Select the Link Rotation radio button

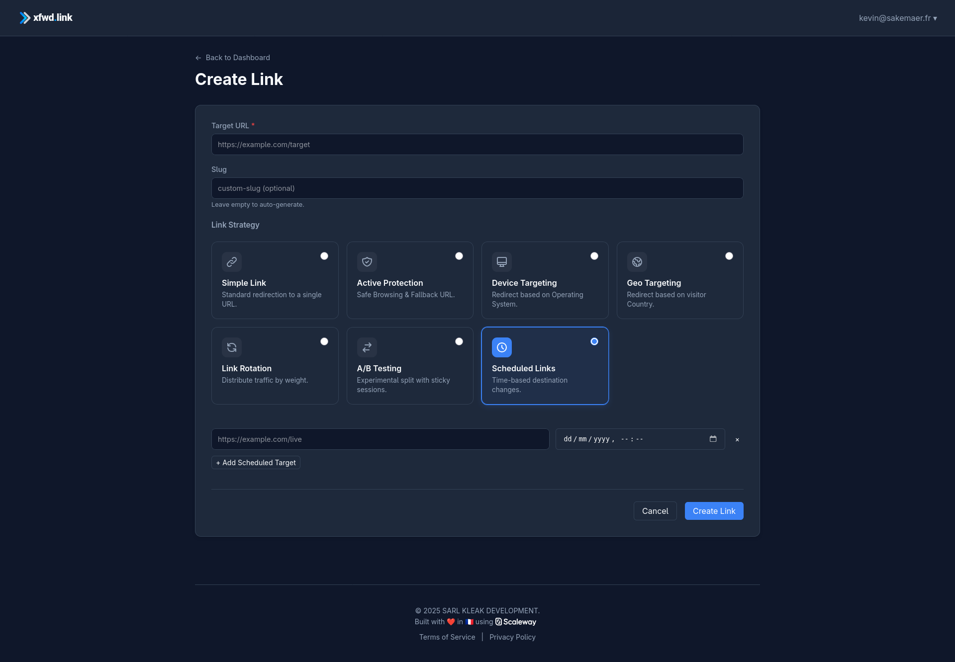(x=324, y=341)
